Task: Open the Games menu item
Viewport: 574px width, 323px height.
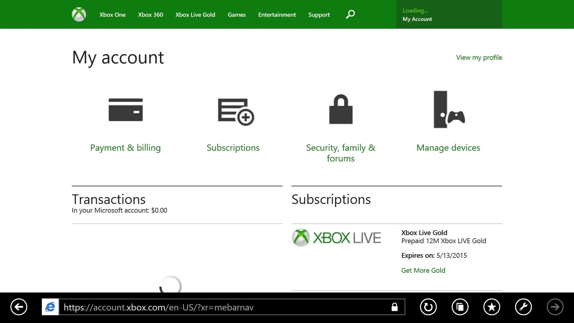Action: pyautogui.click(x=236, y=15)
